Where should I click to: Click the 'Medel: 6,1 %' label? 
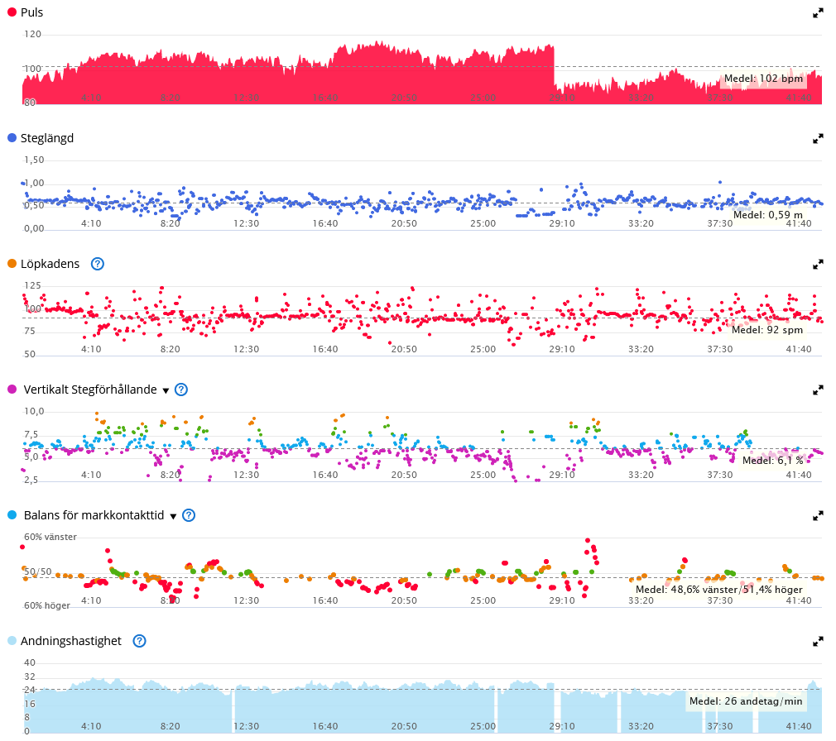[x=772, y=461]
